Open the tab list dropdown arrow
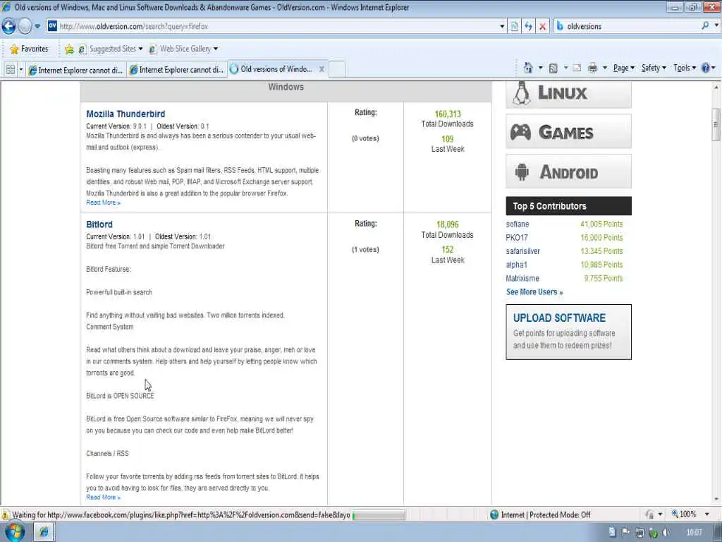The height and width of the screenshot is (542, 722). (20, 70)
